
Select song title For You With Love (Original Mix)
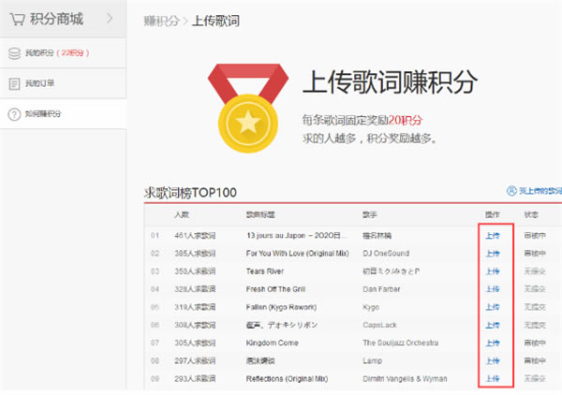[x=298, y=254]
